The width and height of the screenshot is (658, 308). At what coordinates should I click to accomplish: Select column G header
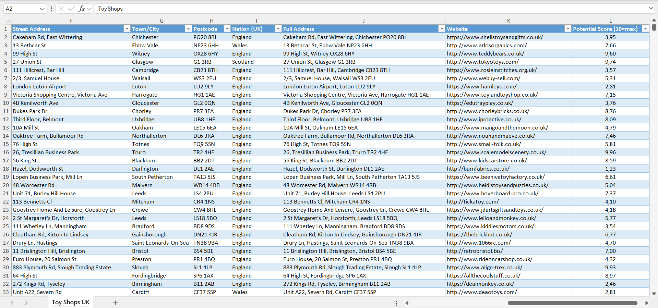[161, 21]
